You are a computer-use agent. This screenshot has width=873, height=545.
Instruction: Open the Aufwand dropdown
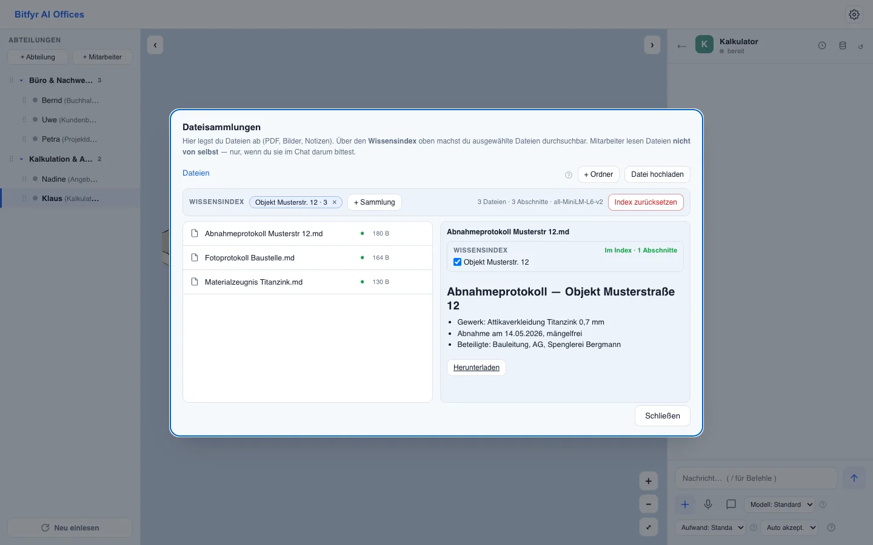coord(710,527)
